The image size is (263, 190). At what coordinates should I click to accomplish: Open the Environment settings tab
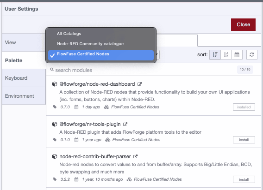point(24,96)
